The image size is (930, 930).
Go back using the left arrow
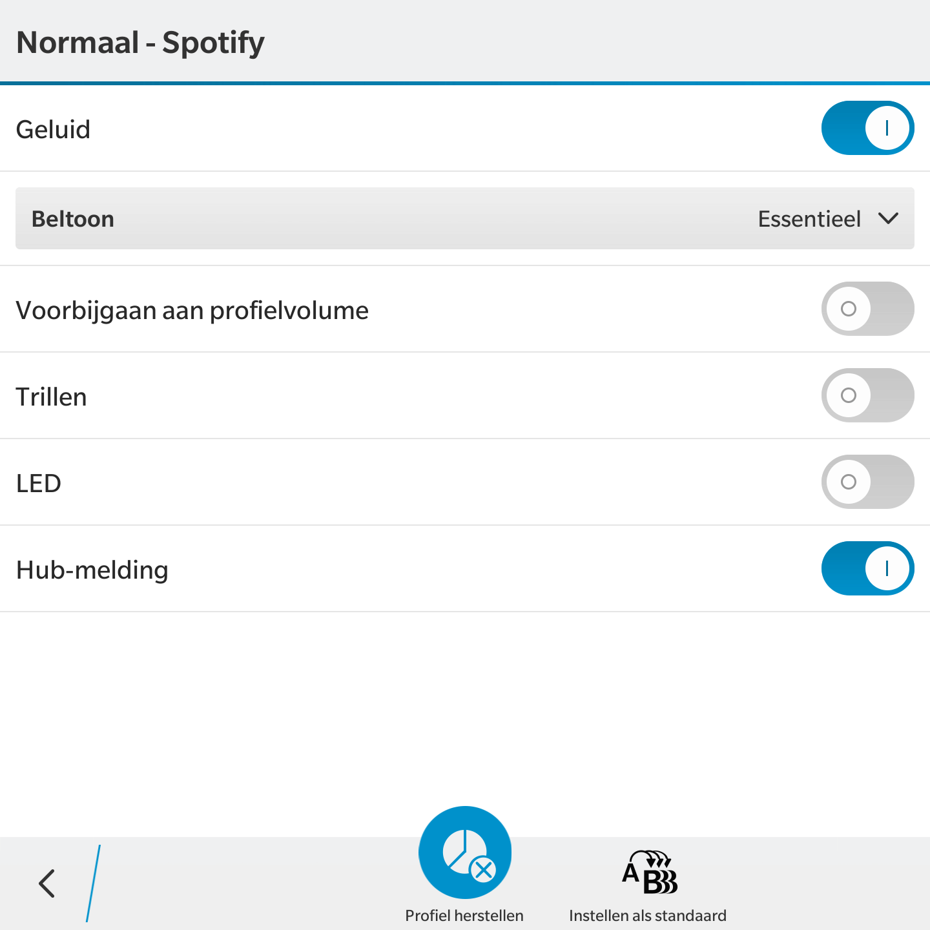click(x=46, y=883)
